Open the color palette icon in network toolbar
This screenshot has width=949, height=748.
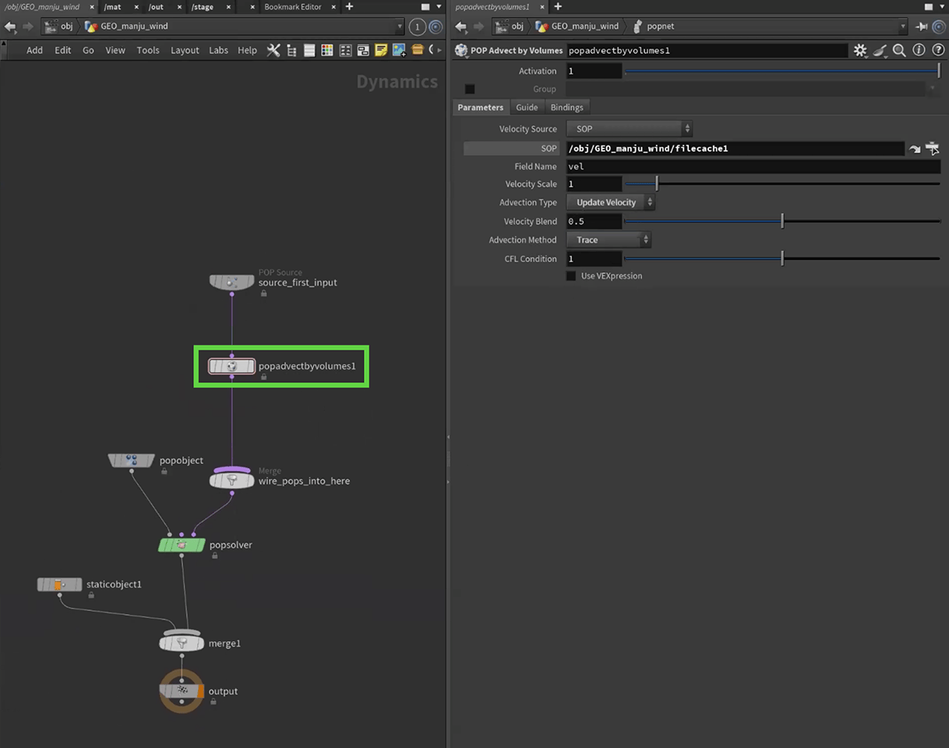tap(327, 50)
